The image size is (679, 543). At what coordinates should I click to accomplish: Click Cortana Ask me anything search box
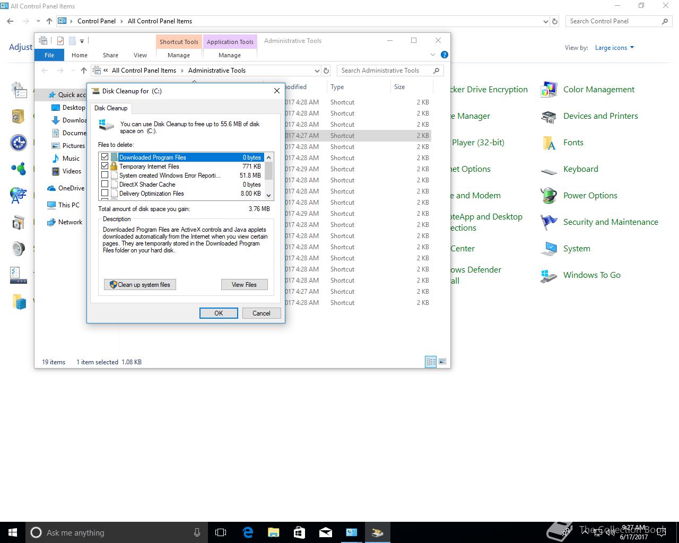pyautogui.click(x=117, y=532)
